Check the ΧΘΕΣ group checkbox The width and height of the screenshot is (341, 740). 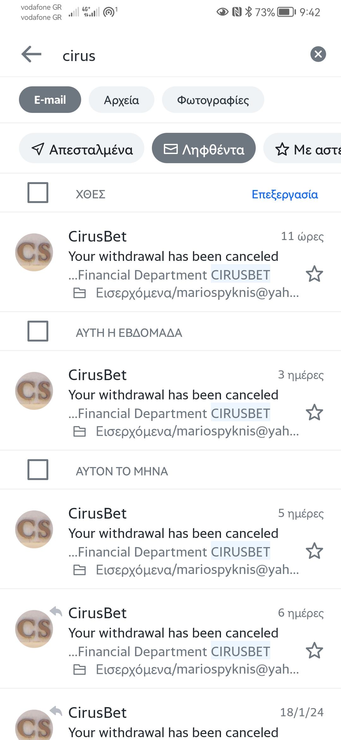(38, 193)
